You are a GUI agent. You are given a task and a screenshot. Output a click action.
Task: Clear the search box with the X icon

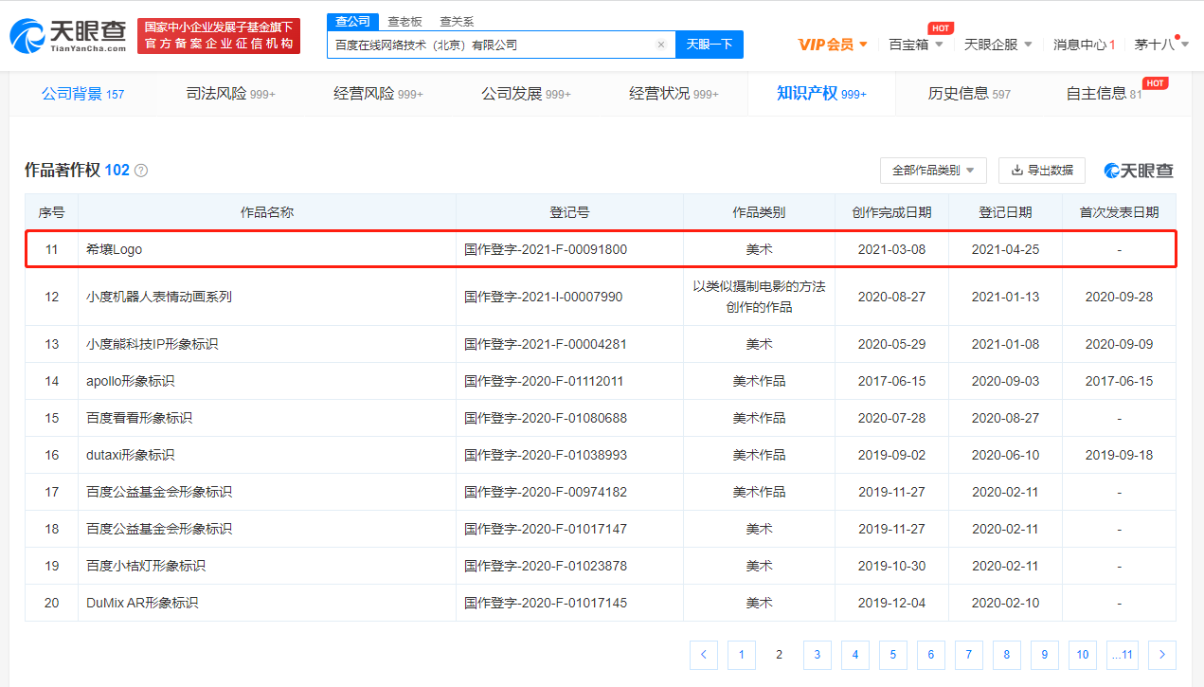[x=661, y=45]
